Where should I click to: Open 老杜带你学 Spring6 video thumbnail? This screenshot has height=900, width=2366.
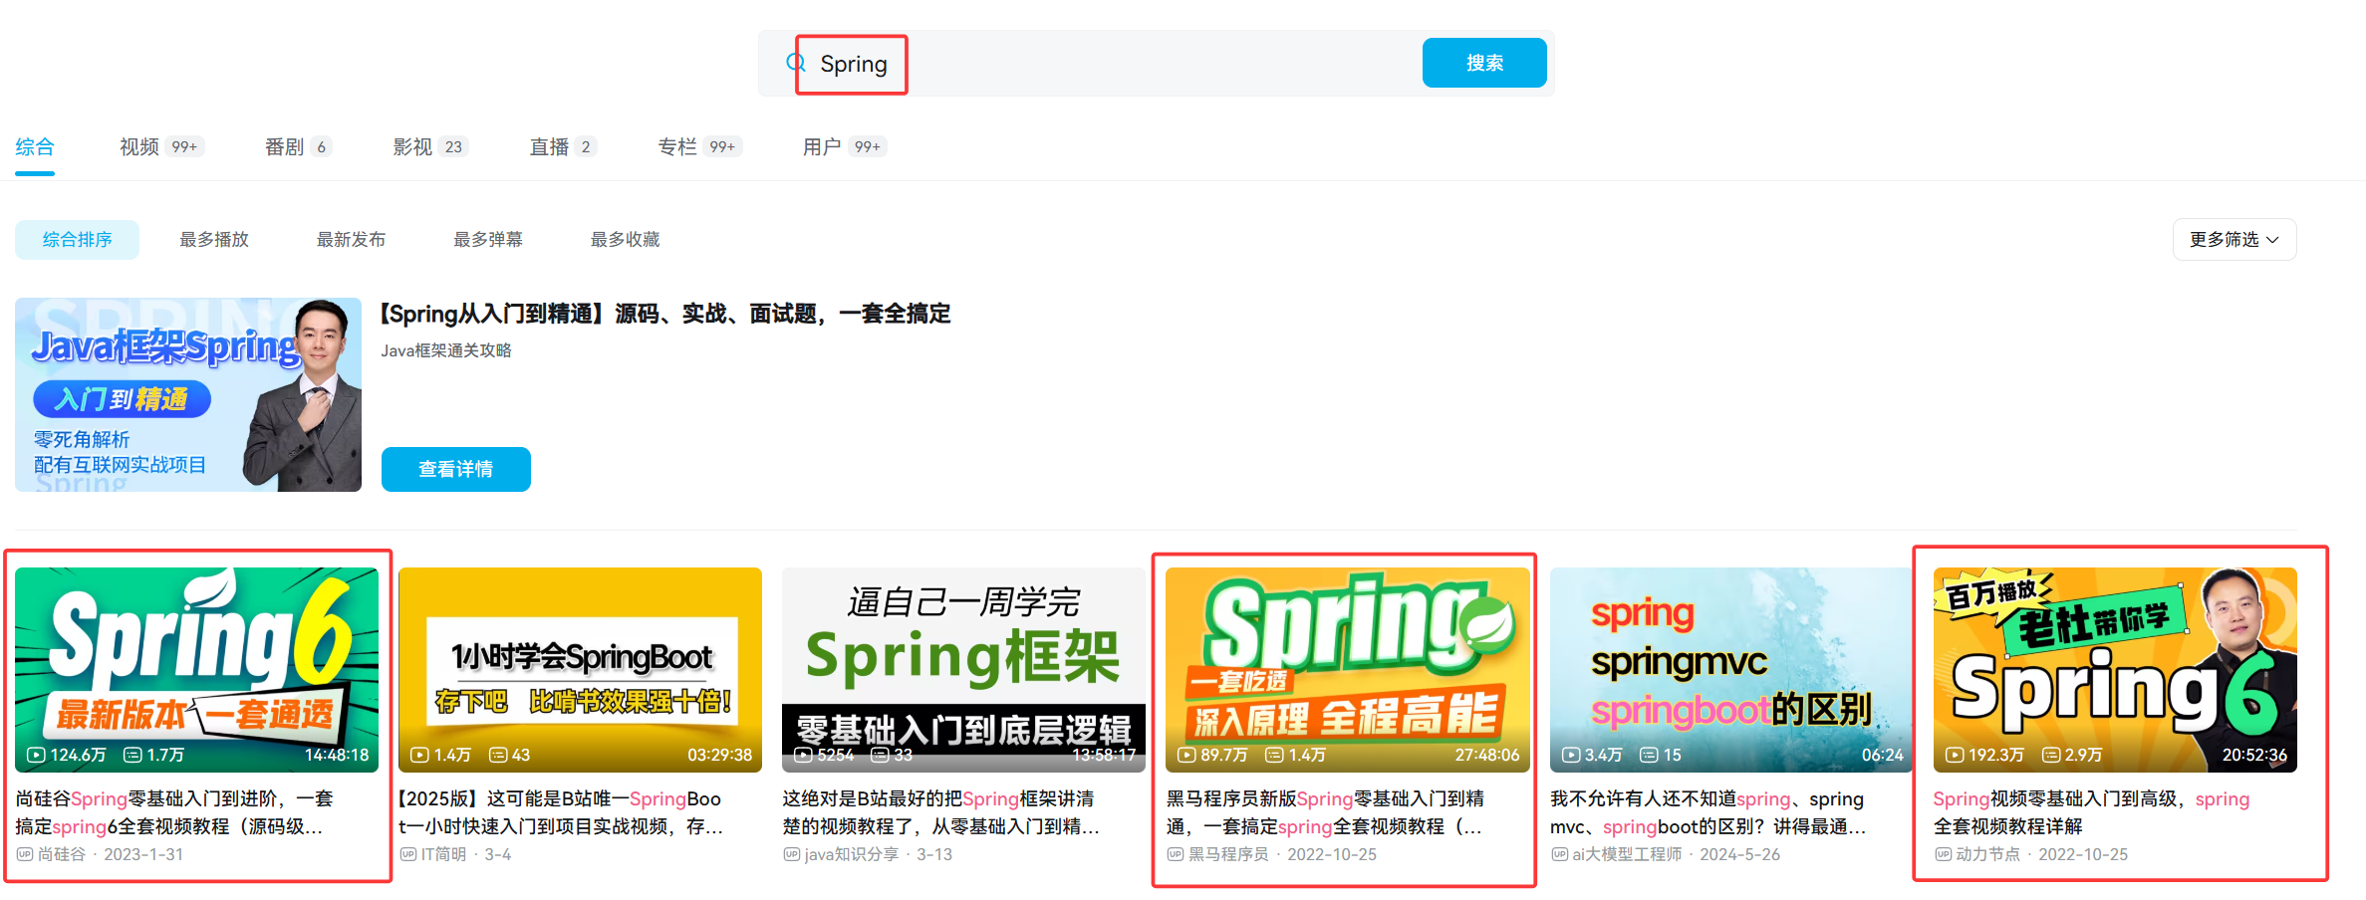pos(2115,670)
